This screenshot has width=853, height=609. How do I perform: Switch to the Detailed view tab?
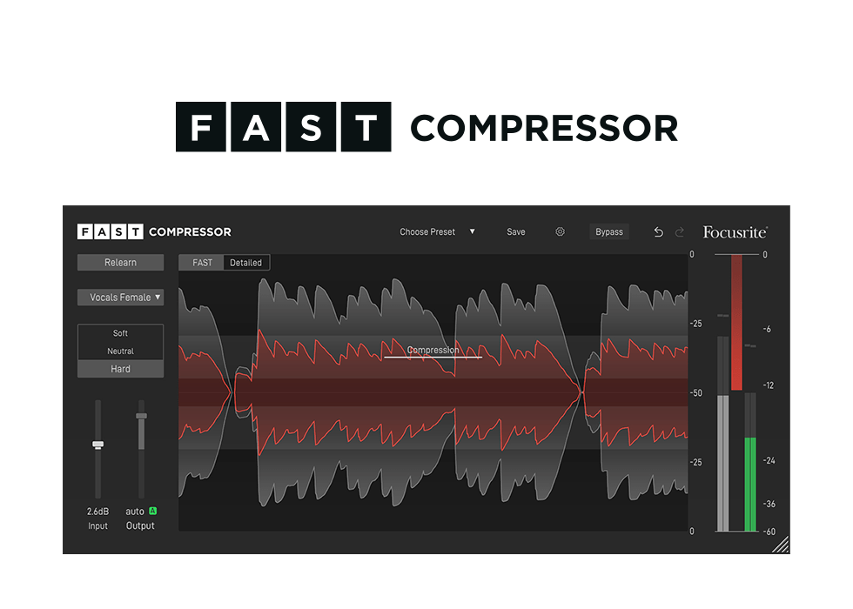pyautogui.click(x=246, y=263)
